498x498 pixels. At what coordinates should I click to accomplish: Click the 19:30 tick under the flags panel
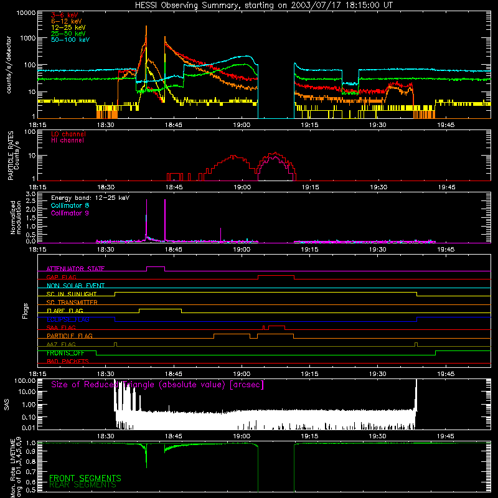pyautogui.click(x=378, y=374)
